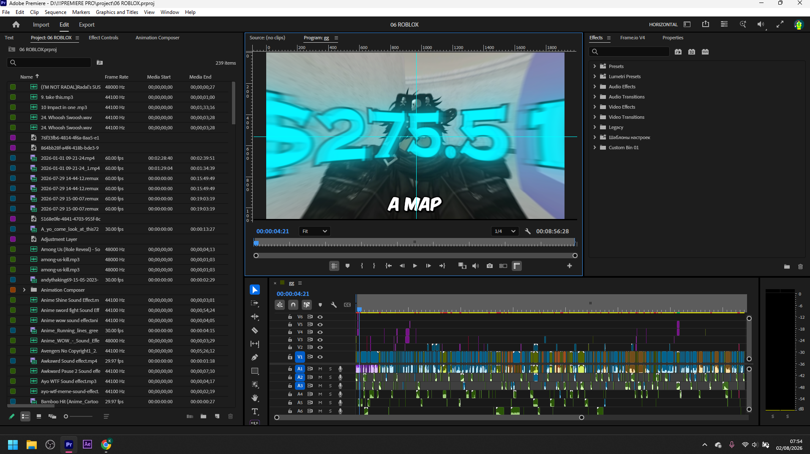Screen dimensions: 810x454
Task: Select the Pen tool in the Tools panel
Action: click(x=255, y=357)
